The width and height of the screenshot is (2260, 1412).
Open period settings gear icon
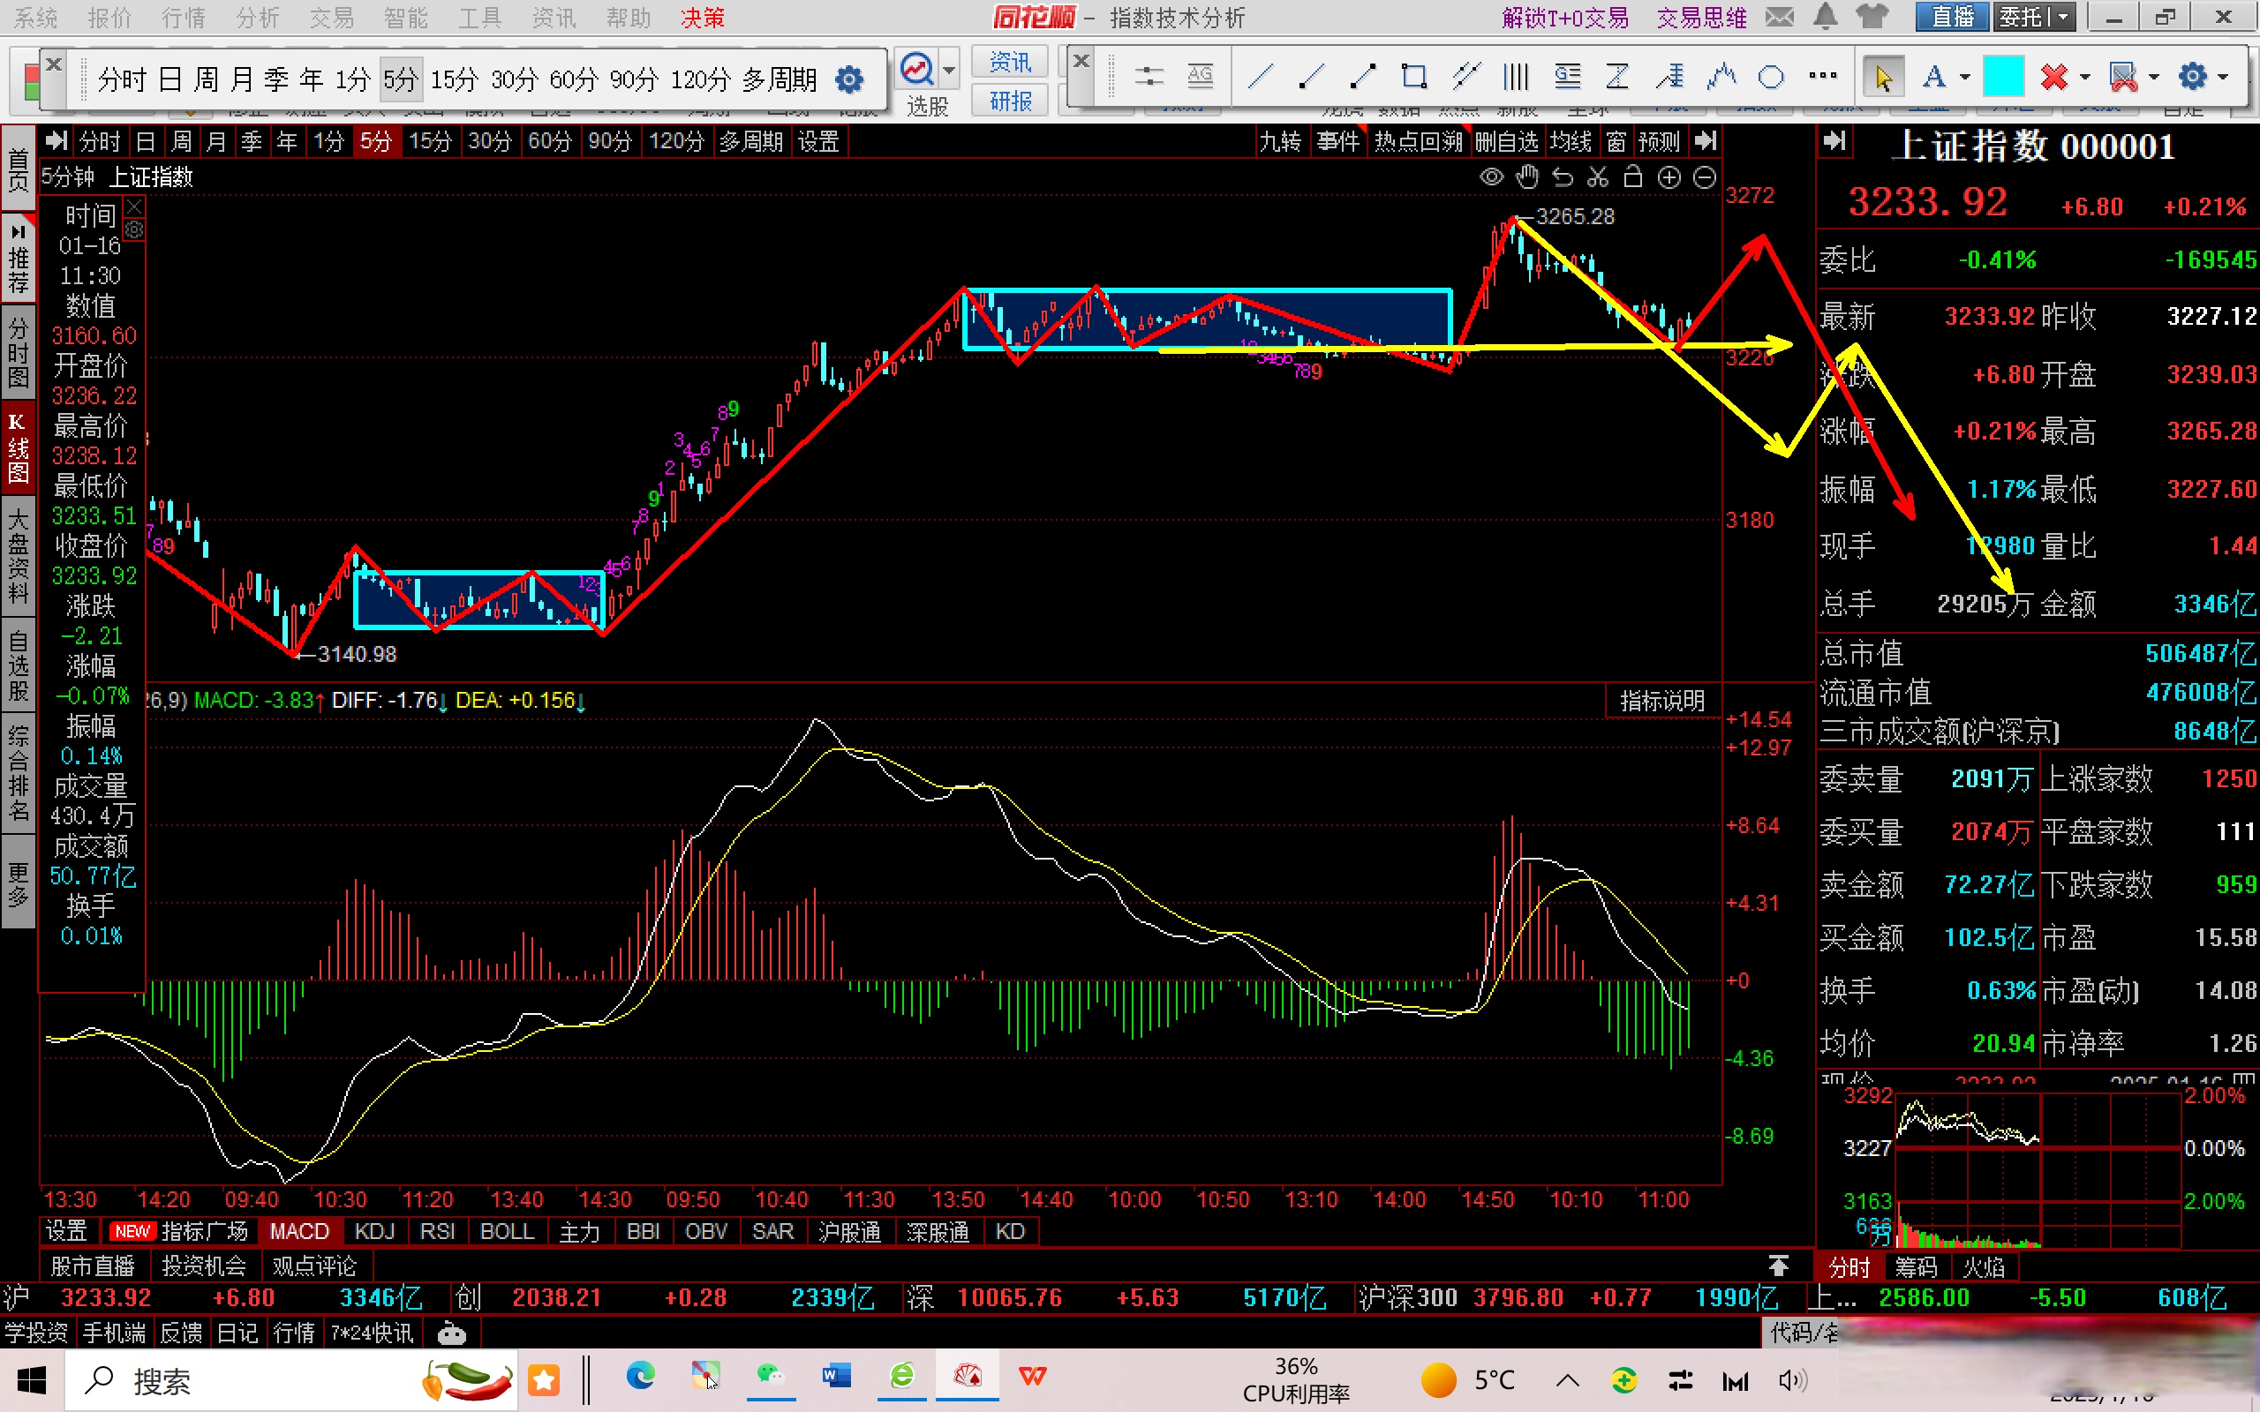click(x=849, y=79)
